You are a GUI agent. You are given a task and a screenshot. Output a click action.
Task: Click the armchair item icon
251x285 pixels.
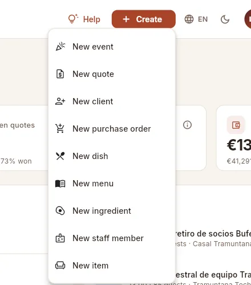[60, 266]
